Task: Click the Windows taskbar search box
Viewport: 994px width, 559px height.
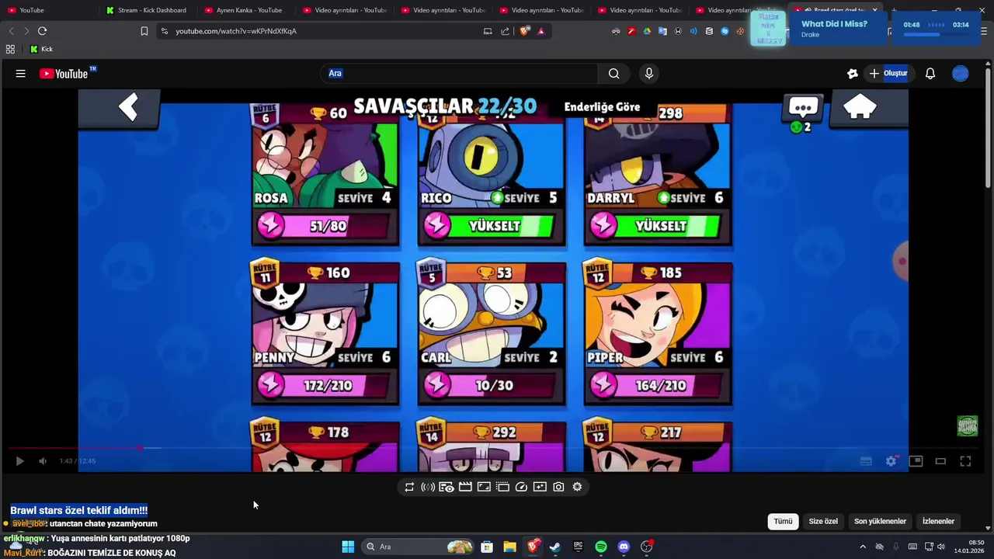Action: click(x=419, y=547)
